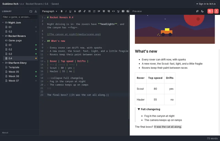Fold the What's new section on line 7
The image size is (220, 141).
coord(45,41)
